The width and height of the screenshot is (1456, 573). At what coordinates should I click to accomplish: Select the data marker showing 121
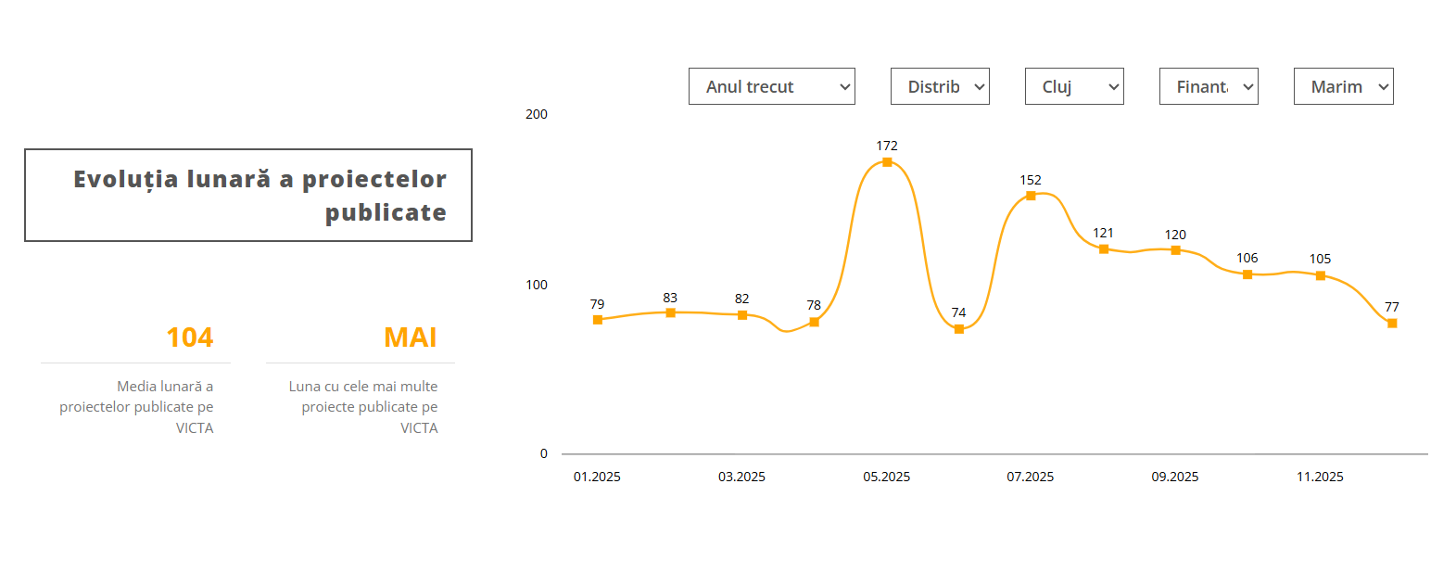coord(1103,248)
